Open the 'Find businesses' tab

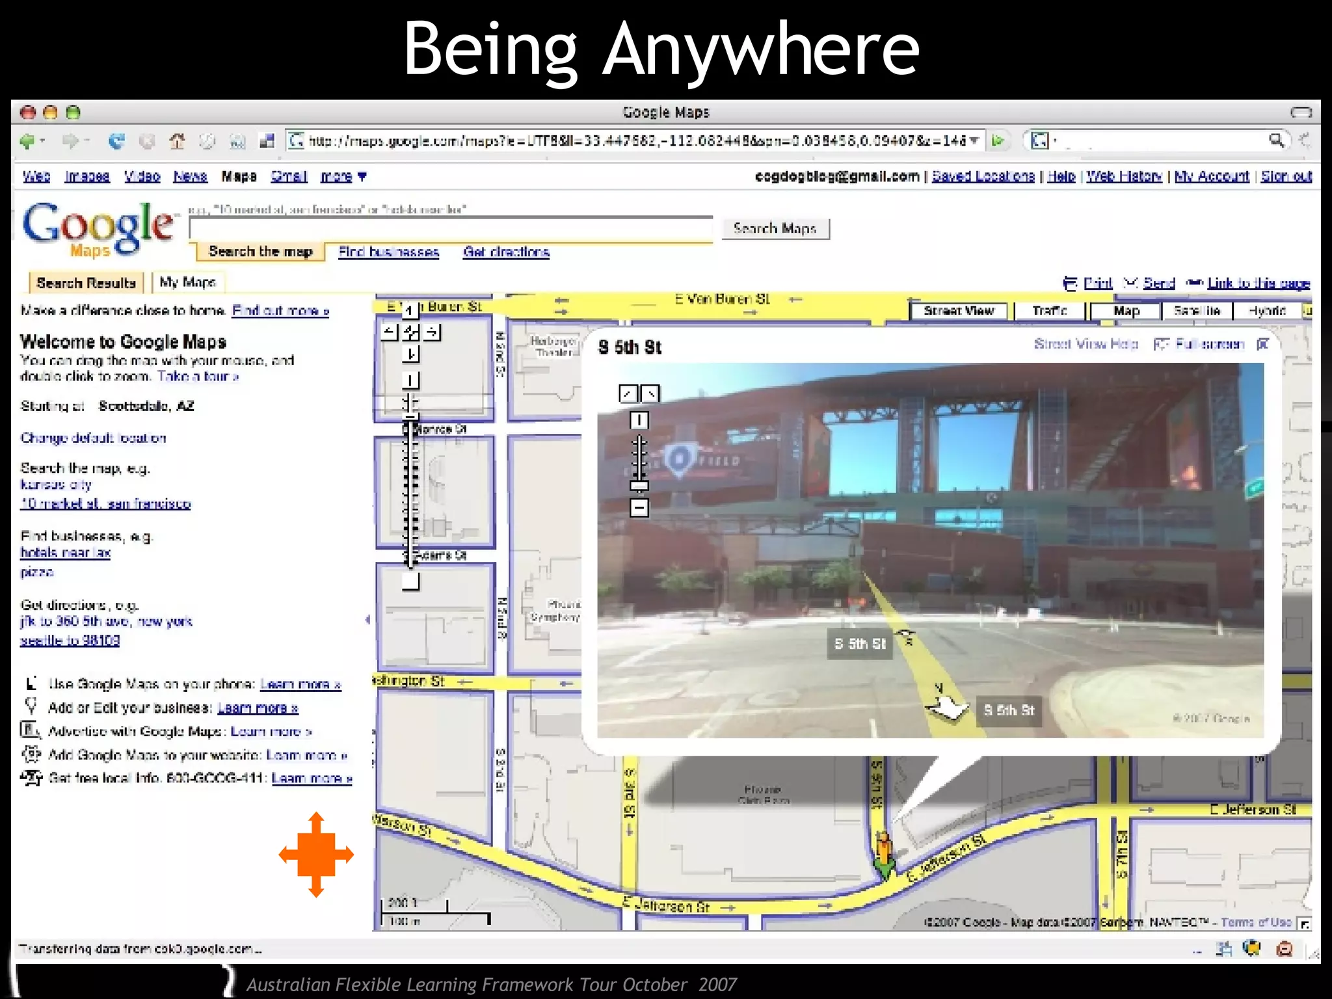pyautogui.click(x=389, y=252)
